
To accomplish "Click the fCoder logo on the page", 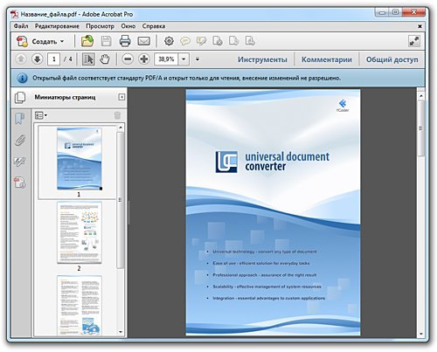I will tap(343, 106).
